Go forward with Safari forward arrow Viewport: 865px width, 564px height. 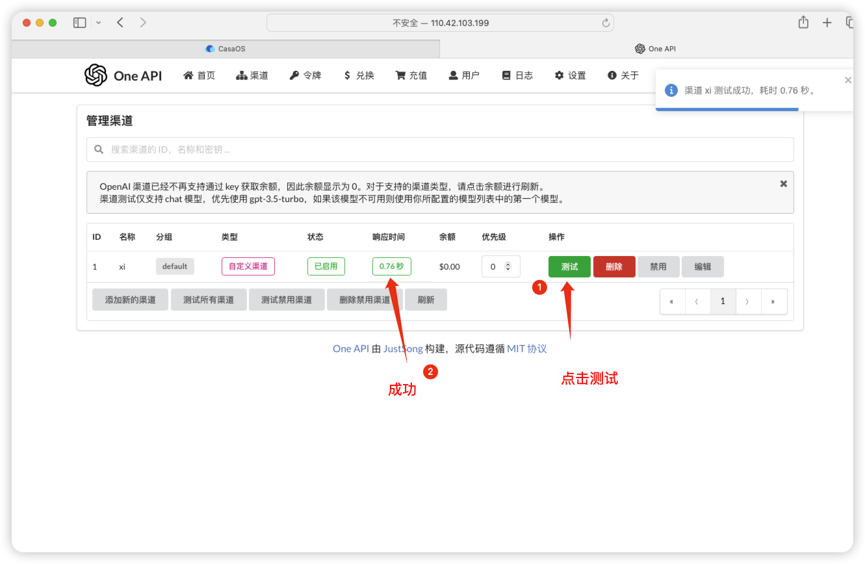pyautogui.click(x=143, y=23)
